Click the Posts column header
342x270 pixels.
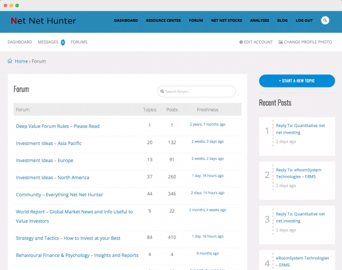pos(172,109)
